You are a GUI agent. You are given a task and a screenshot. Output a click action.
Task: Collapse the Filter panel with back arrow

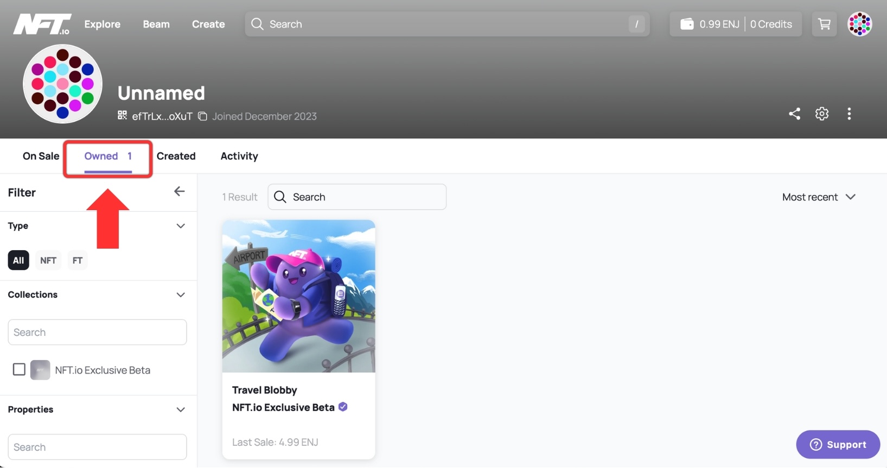180,192
